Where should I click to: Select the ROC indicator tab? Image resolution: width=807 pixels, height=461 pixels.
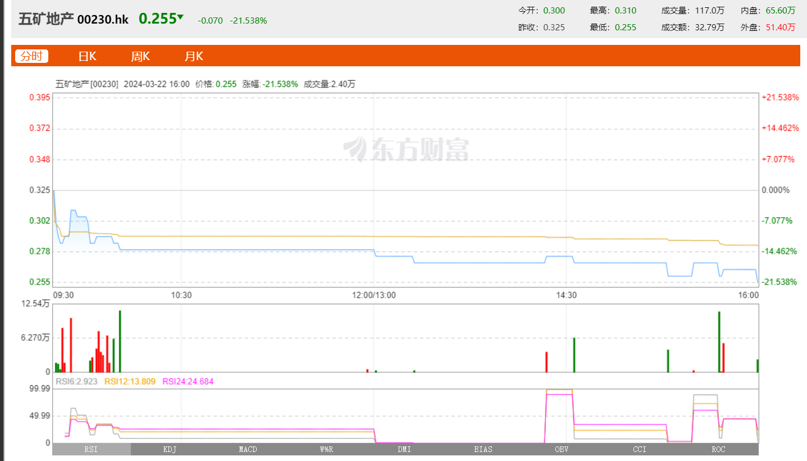pos(718,449)
